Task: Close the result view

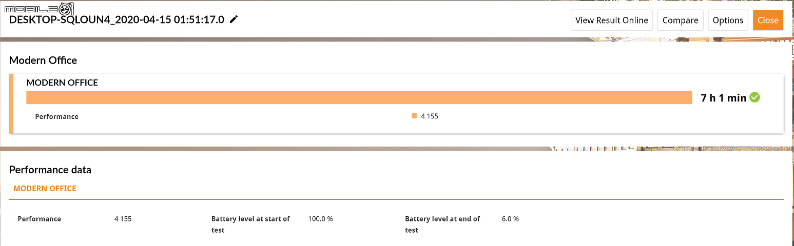Action: [768, 20]
